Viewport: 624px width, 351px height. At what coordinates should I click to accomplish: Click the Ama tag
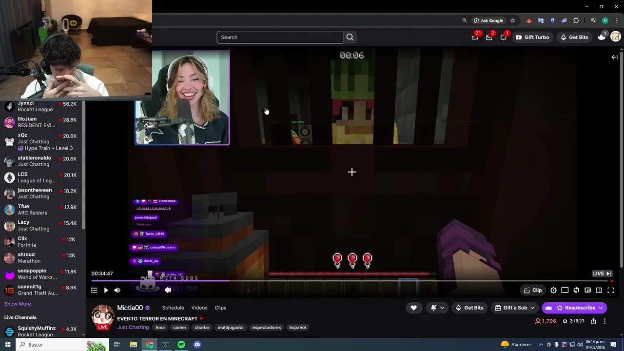[160, 328]
